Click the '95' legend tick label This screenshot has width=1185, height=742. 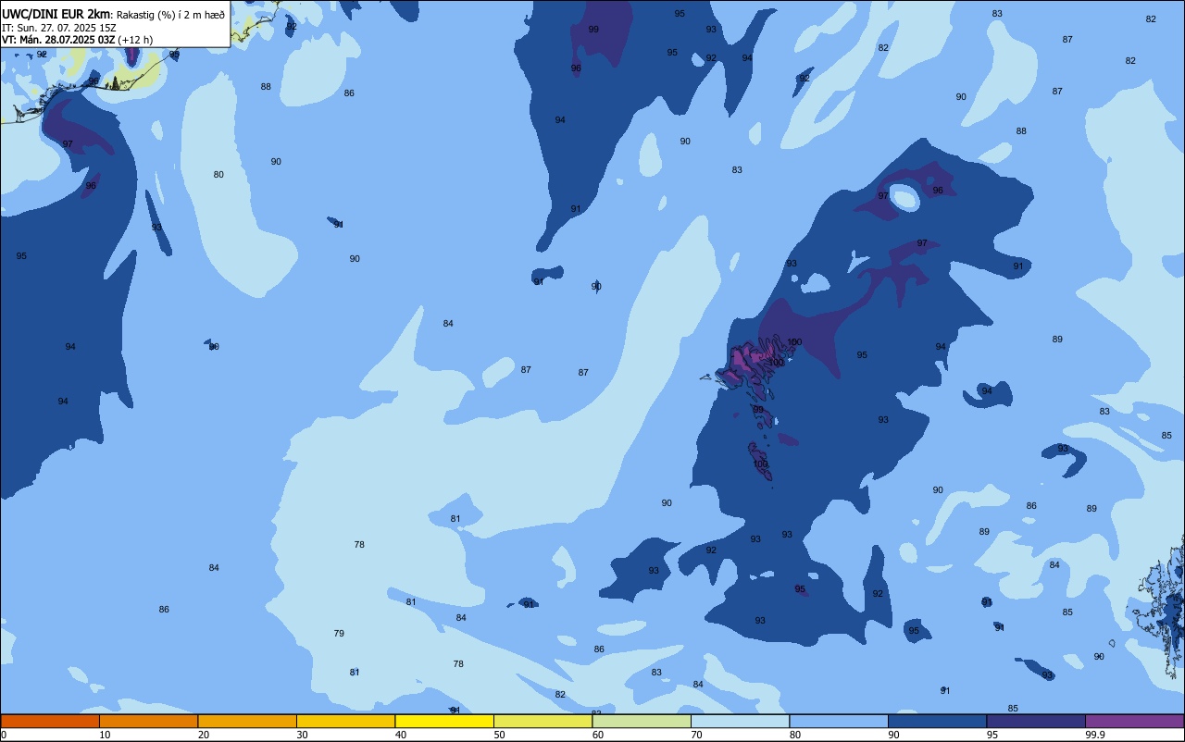tap(992, 735)
